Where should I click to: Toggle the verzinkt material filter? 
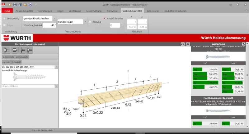tap(6, 62)
